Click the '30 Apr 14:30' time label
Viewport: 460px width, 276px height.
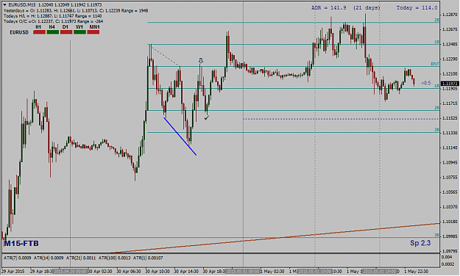pyautogui.click(x=186, y=272)
